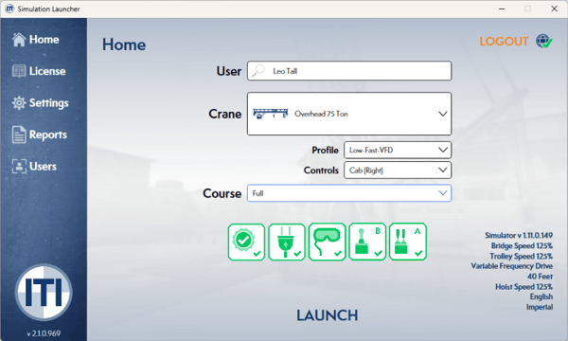Click the magnifier icon in User field
This screenshot has height=341, width=568.
coord(258,70)
